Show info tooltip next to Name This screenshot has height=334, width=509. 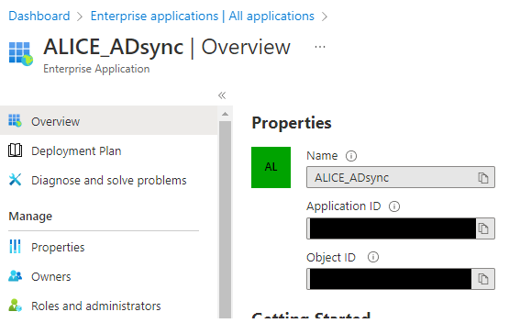point(351,156)
